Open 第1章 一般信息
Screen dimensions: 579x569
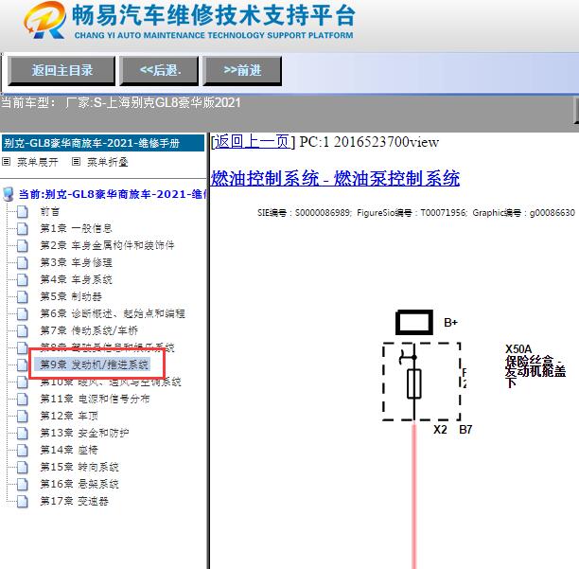(76, 228)
